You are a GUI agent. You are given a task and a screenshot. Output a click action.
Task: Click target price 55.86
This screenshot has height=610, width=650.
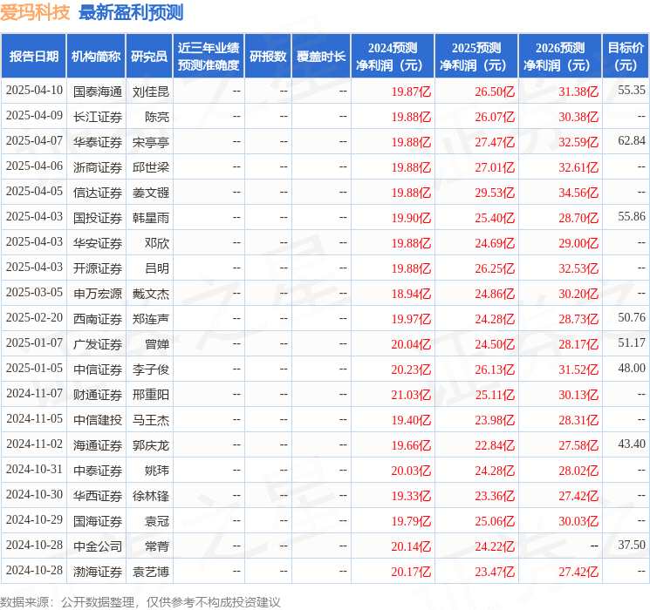coord(632,217)
